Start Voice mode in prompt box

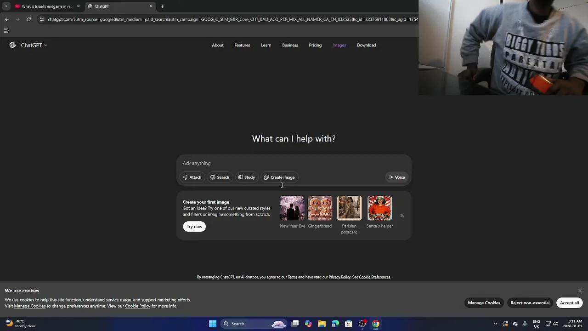[x=397, y=177]
